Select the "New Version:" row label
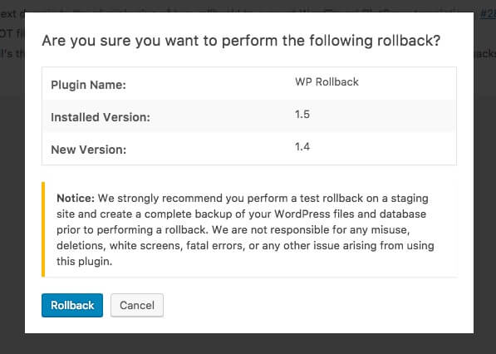This screenshot has width=496, height=354. tap(89, 150)
